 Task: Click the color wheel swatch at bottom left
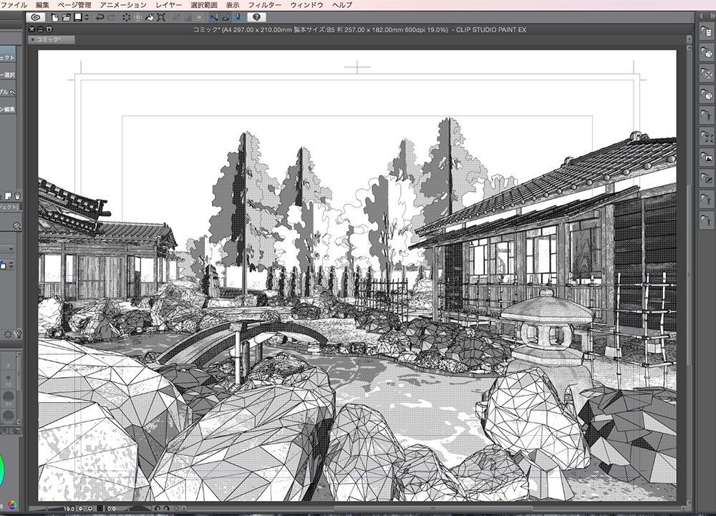point(11,504)
